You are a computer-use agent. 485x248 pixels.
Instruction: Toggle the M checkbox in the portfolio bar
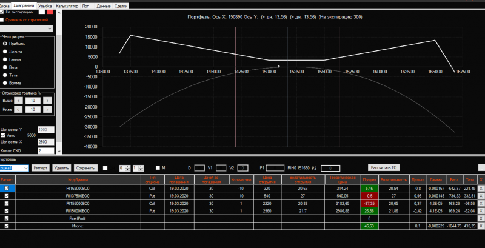click(158, 167)
